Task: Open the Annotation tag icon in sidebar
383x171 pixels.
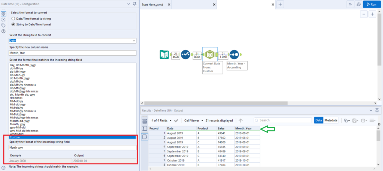Action: click(x=3, y=25)
